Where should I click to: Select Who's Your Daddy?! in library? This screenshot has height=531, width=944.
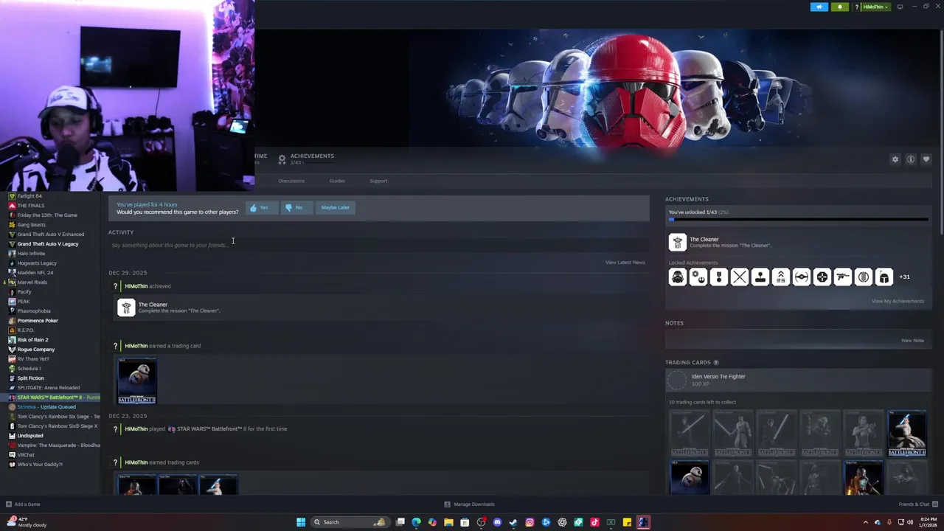(40, 465)
